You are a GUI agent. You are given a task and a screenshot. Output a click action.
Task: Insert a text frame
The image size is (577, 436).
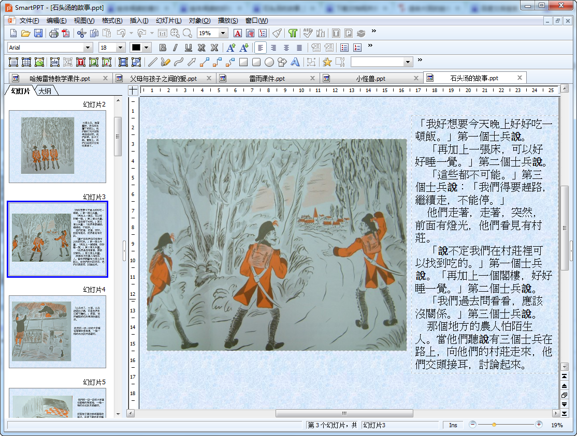[x=13, y=62]
